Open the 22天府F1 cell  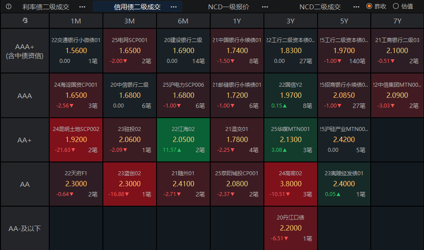coord(76,184)
